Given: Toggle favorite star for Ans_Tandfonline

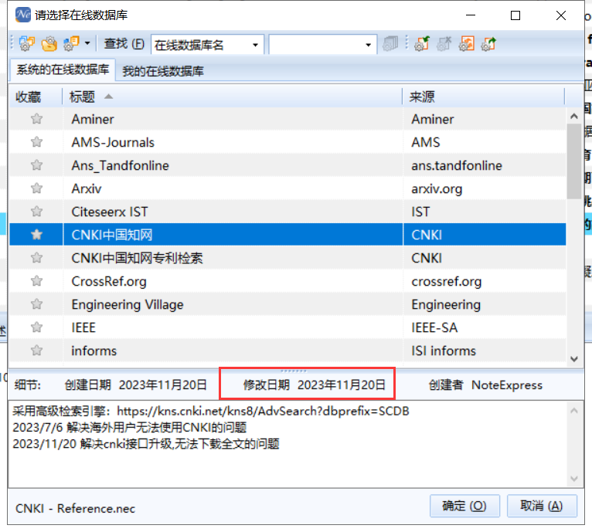Looking at the screenshot, I should click(36, 165).
